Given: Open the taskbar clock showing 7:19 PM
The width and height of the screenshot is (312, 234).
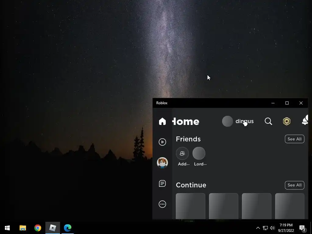Looking at the screenshot, I should (286, 228).
